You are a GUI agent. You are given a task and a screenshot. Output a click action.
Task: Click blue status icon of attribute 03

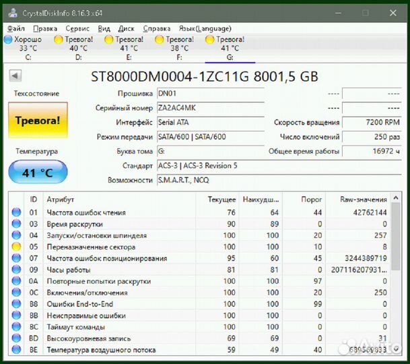[16, 224]
